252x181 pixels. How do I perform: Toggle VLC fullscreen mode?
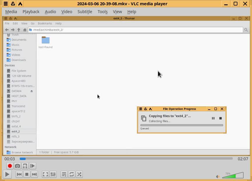pos(45,174)
